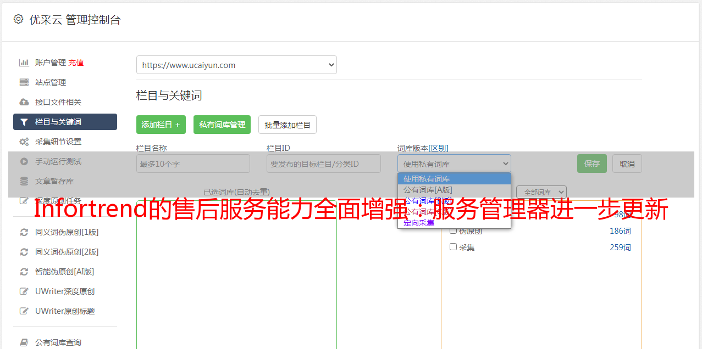This screenshot has height=349, width=702.
Task: Check the 采集 checkbox
Action: pyautogui.click(x=454, y=247)
